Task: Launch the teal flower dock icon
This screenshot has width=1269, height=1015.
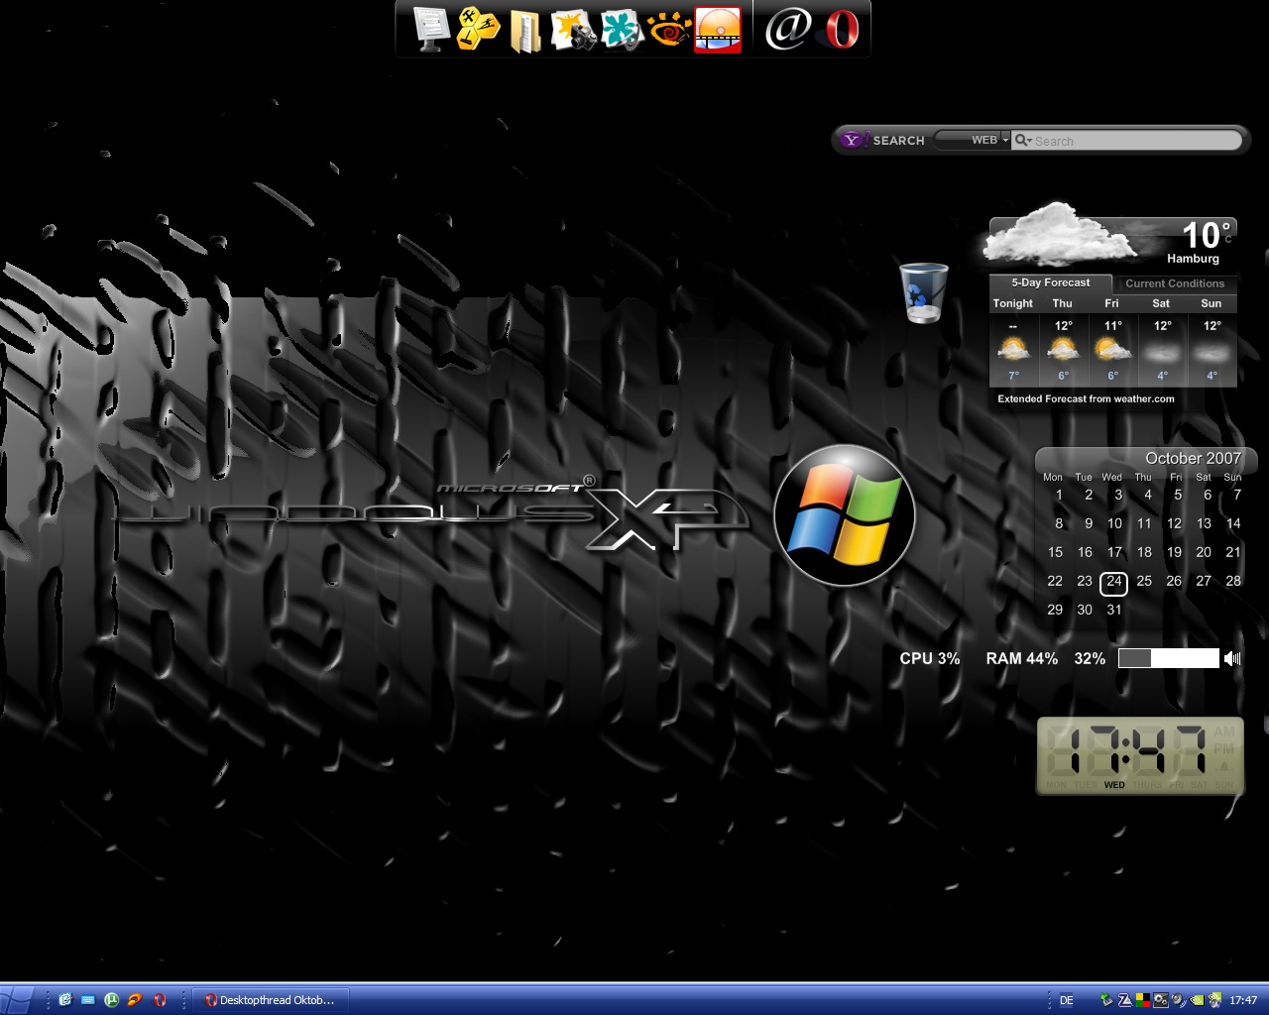Action: [622, 30]
